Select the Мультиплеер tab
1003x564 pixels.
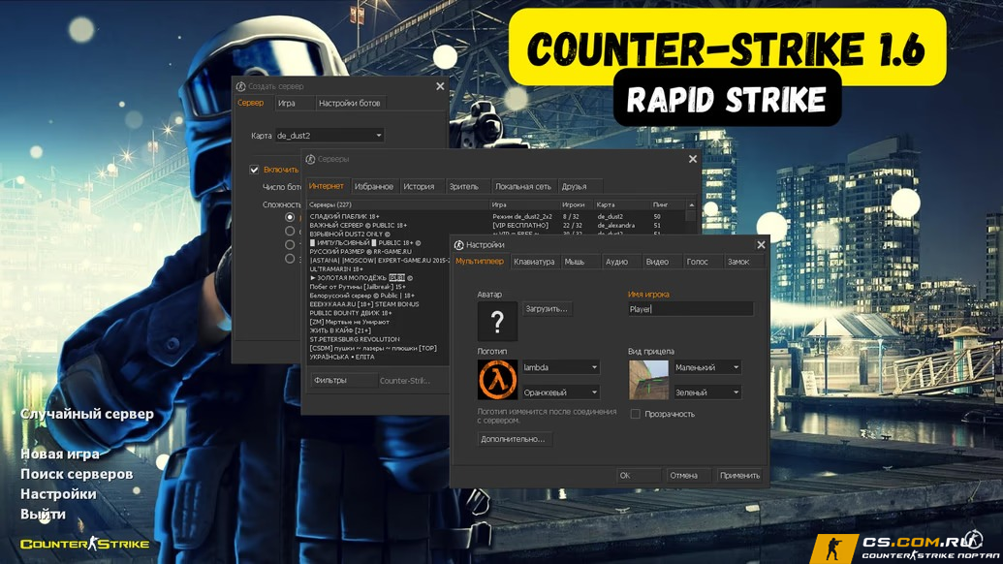[480, 261]
